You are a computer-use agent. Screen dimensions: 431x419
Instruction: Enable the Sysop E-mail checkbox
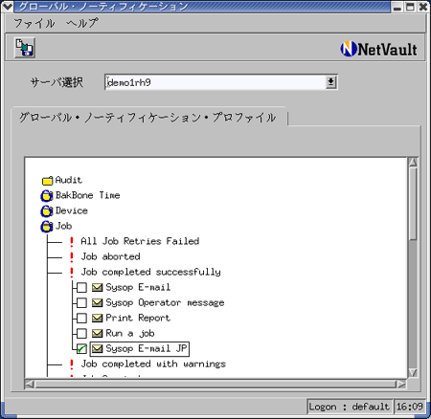point(81,287)
